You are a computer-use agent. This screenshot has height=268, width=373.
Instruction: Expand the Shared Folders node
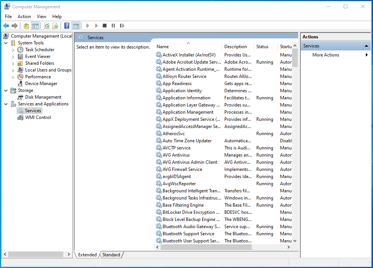coord(13,64)
